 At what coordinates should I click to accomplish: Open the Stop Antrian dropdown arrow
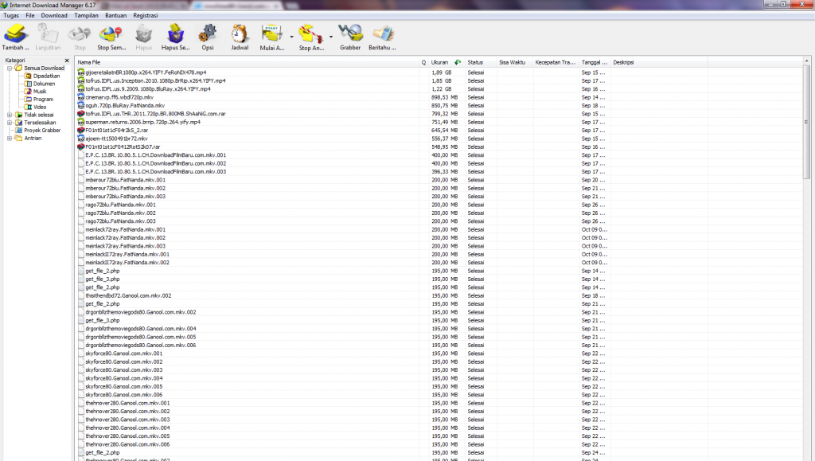tap(330, 37)
